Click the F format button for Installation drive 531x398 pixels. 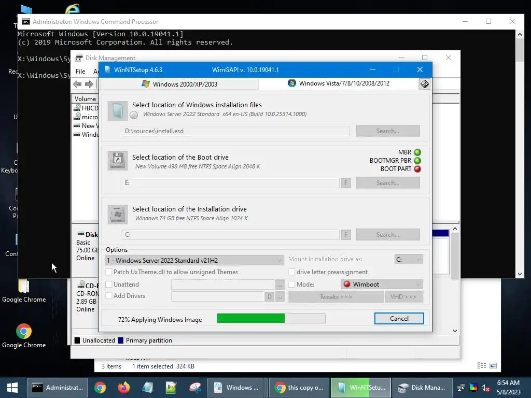pyautogui.click(x=346, y=235)
